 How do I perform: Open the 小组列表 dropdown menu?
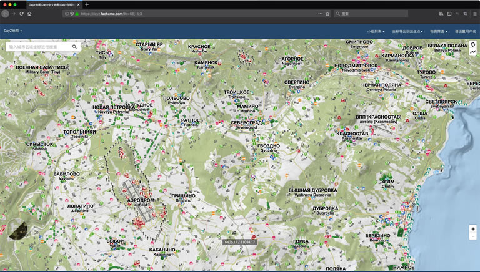click(376, 31)
